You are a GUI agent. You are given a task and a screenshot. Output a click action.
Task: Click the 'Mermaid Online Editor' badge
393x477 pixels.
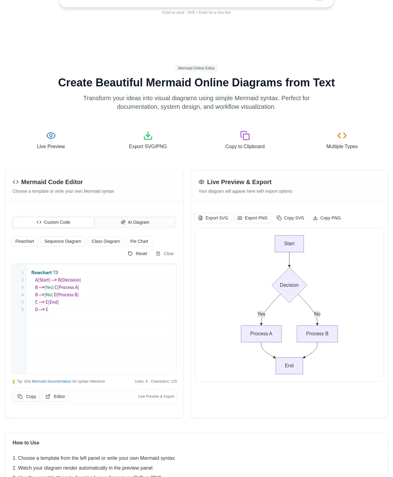pos(196,68)
